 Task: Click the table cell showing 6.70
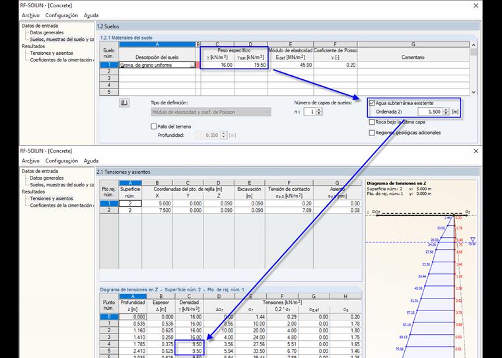[282, 351]
